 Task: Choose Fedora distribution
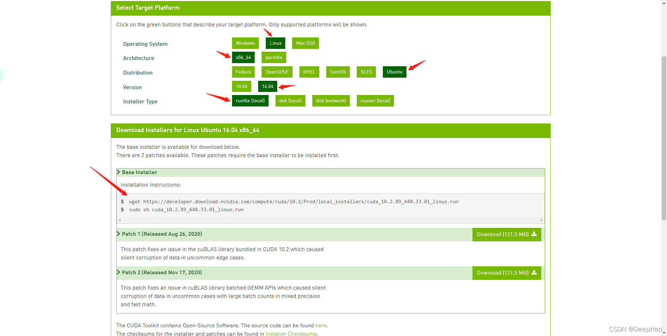[243, 72]
